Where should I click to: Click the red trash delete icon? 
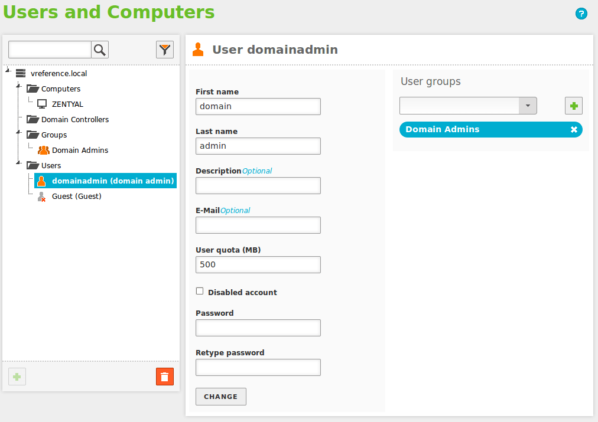[x=165, y=376]
